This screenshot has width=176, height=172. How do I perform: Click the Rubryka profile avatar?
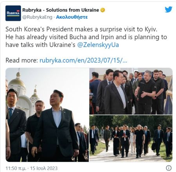[13, 13]
